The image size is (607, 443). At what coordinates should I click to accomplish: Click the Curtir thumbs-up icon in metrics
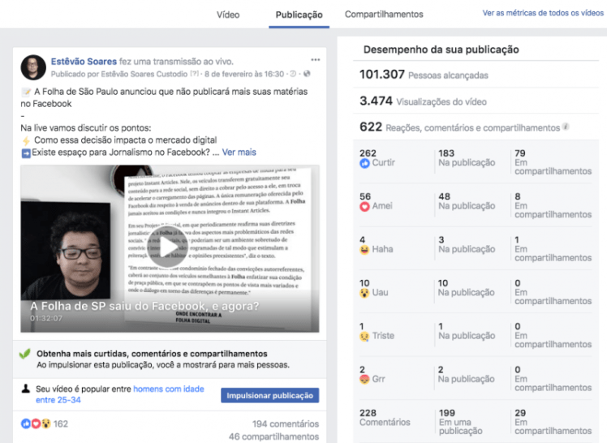pos(364,163)
